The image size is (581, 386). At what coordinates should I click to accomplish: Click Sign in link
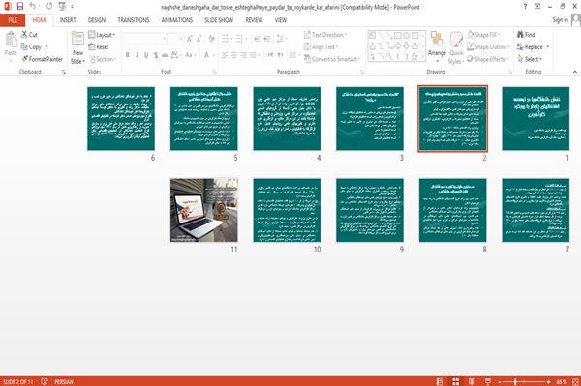(x=560, y=19)
